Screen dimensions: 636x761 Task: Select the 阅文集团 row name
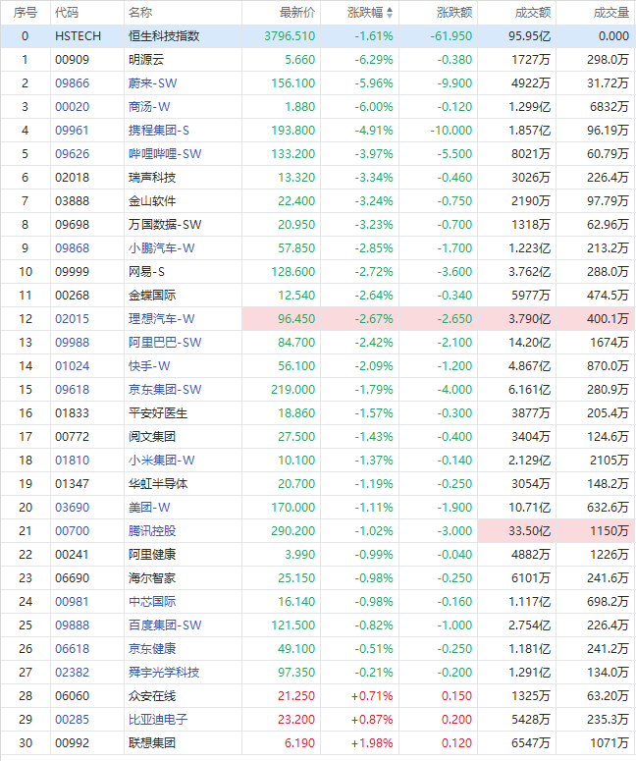point(152,436)
